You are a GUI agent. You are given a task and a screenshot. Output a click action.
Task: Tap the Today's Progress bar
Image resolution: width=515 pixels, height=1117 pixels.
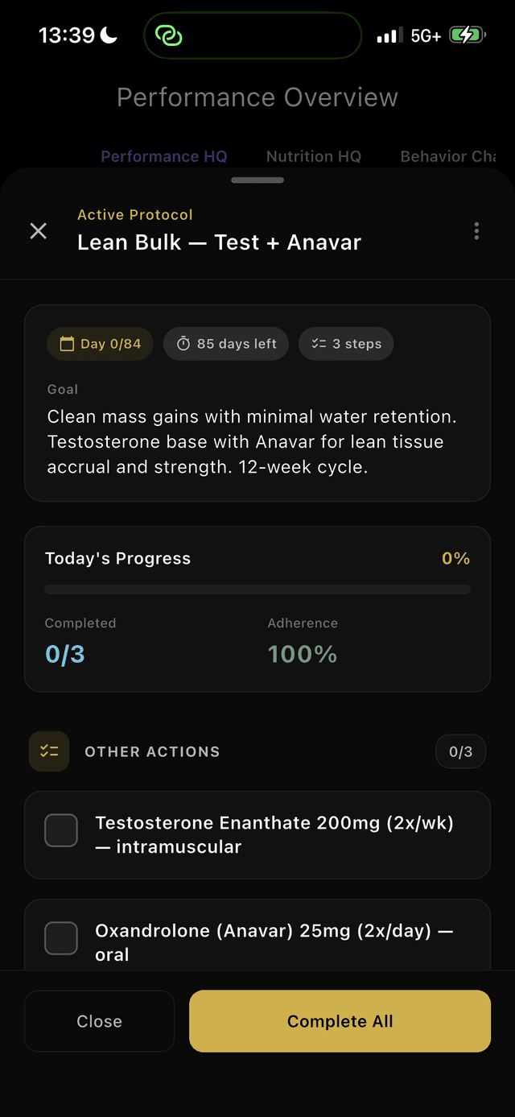(x=257, y=588)
